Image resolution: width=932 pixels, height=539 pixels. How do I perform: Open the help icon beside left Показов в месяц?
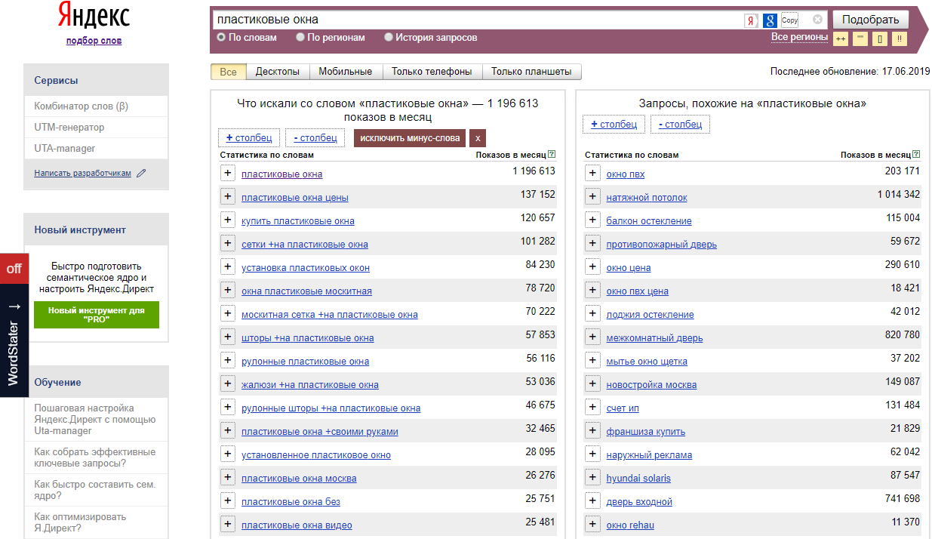point(552,154)
